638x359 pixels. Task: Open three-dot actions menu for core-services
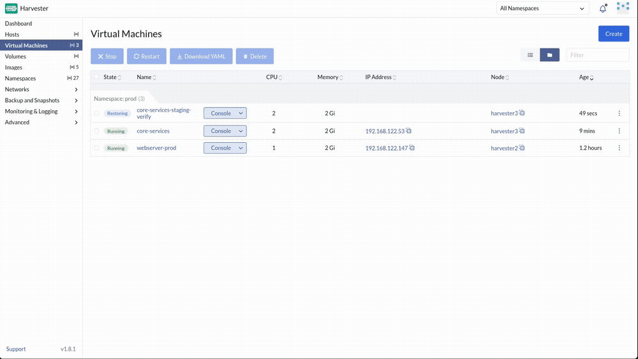(619, 131)
